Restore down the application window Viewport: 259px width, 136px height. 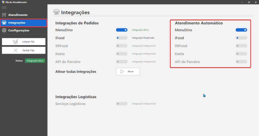249,2
